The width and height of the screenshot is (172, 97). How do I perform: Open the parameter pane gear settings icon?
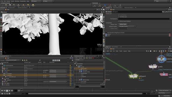click(x=163, y=12)
